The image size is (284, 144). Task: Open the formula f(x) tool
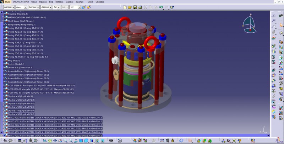(5, 140)
